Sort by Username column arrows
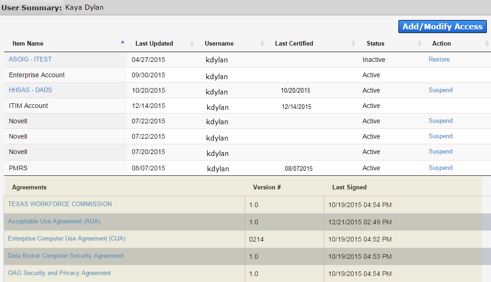Screen dimensions: 491x282 (x=262, y=43)
